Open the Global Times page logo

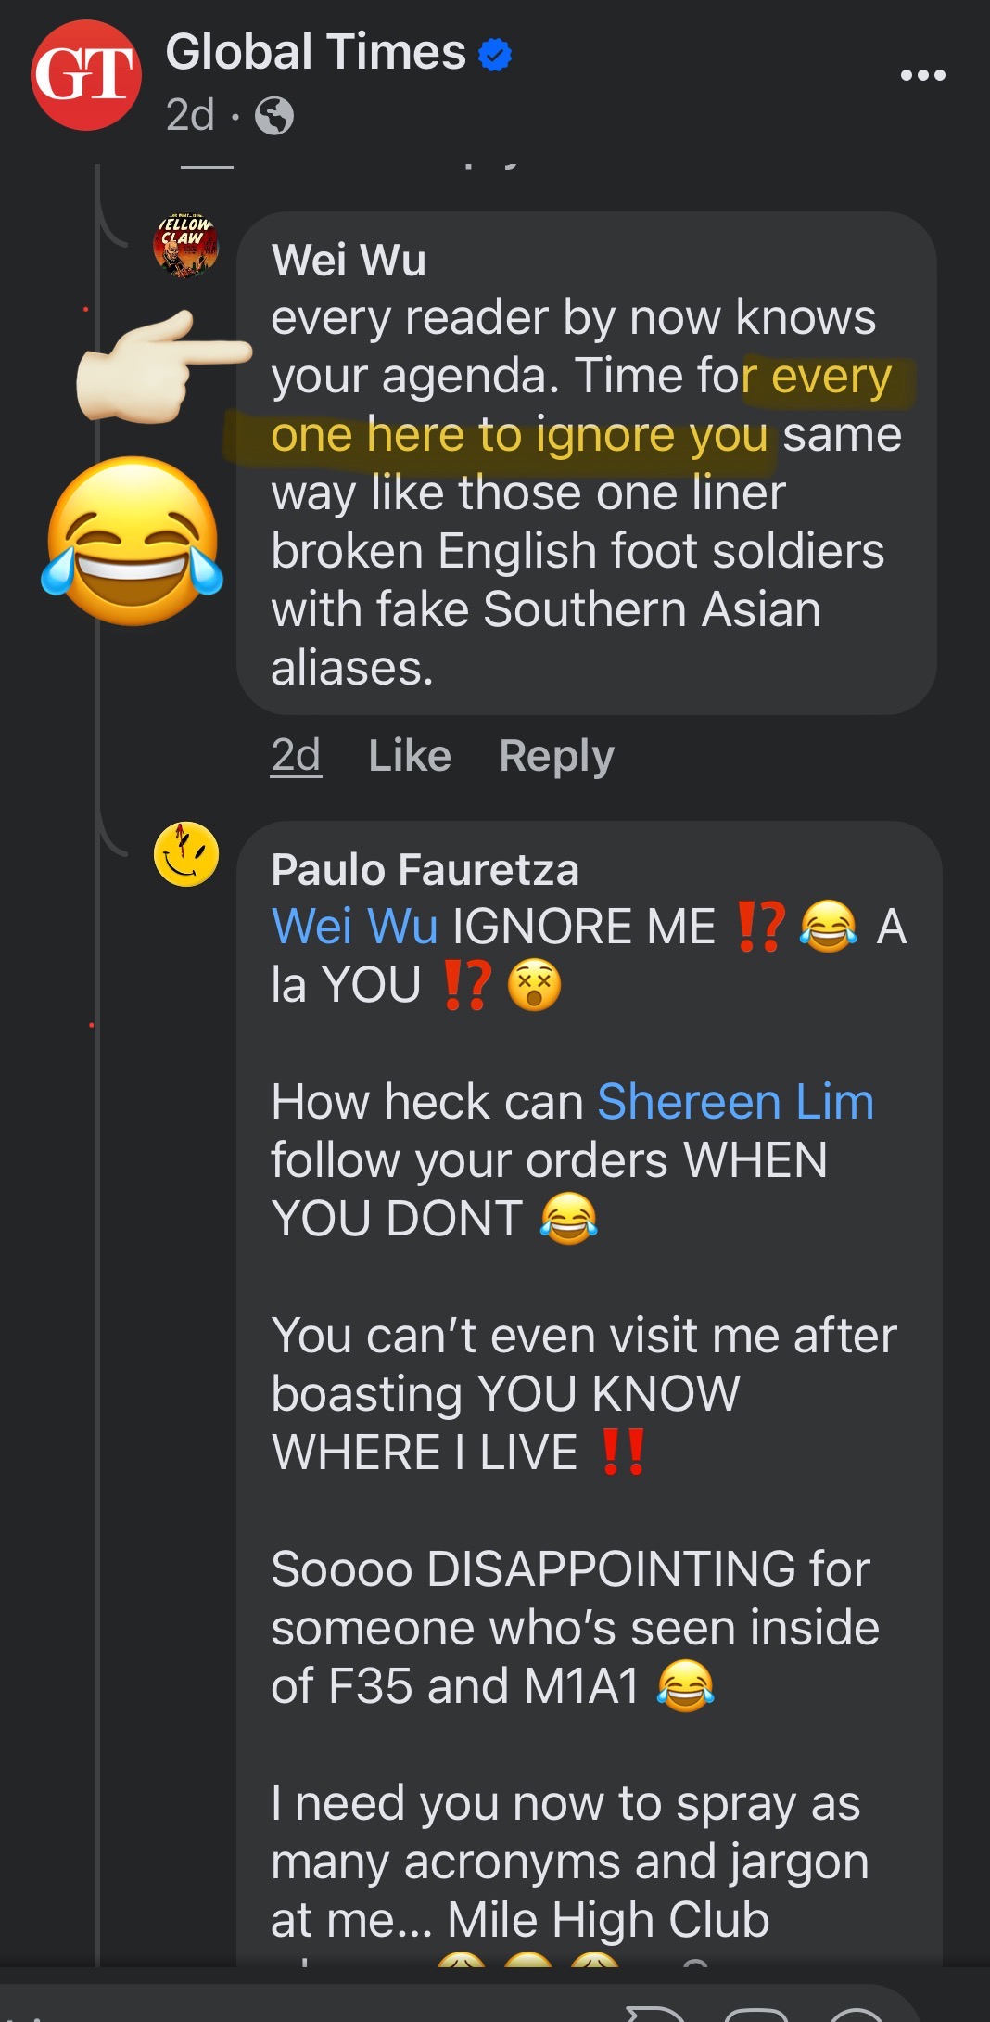(86, 75)
